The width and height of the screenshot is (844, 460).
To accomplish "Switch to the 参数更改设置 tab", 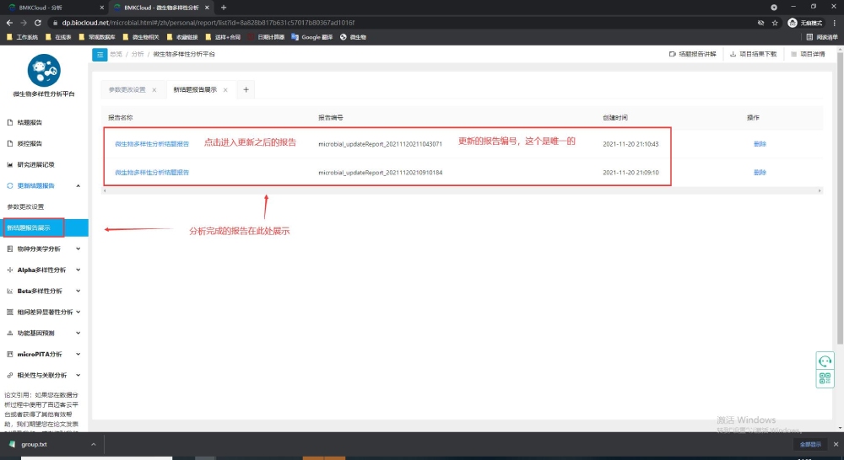I will tap(127, 89).
